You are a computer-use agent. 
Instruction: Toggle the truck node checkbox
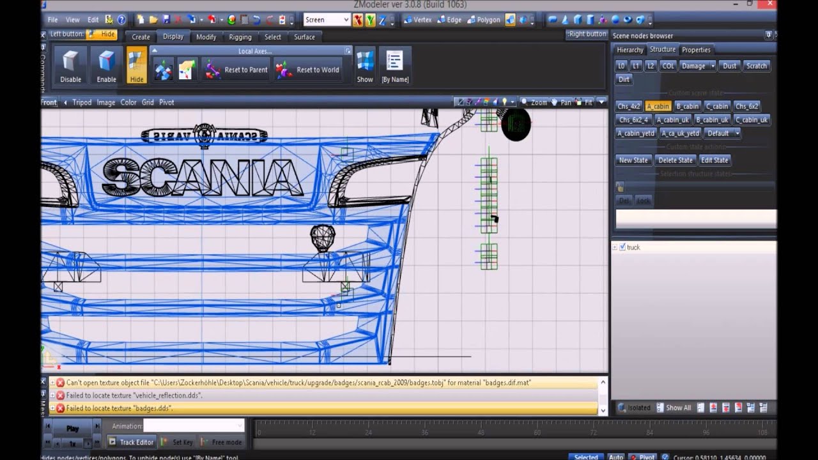622,247
